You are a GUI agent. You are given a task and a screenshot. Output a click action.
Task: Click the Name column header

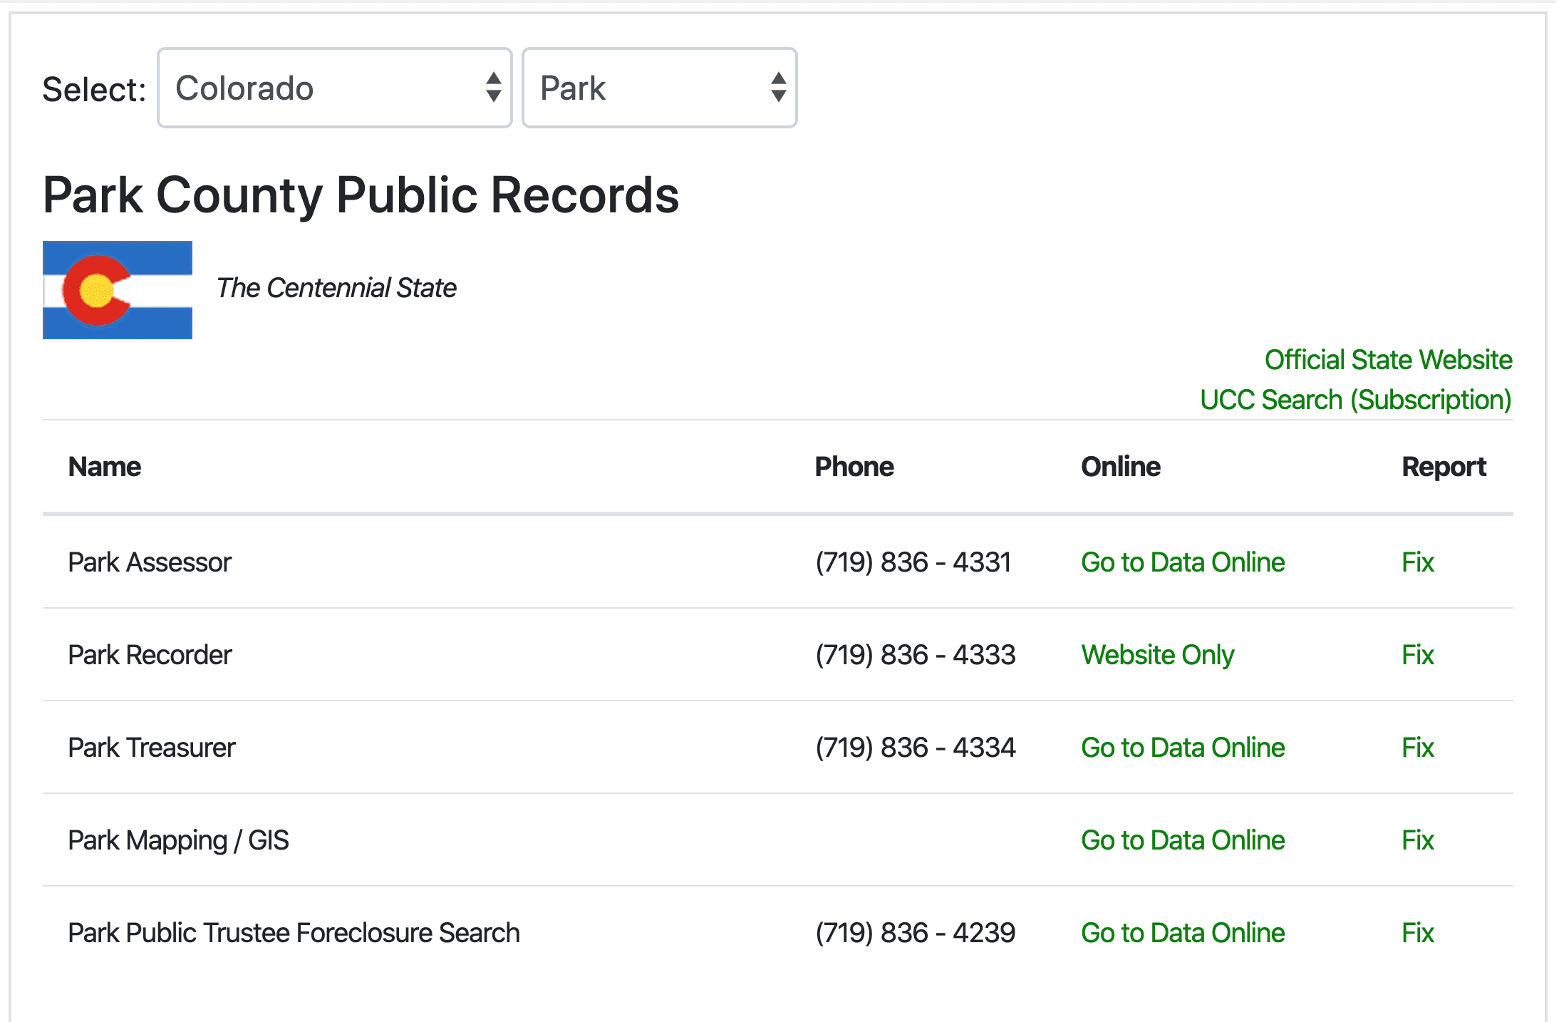pyautogui.click(x=105, y=467)
